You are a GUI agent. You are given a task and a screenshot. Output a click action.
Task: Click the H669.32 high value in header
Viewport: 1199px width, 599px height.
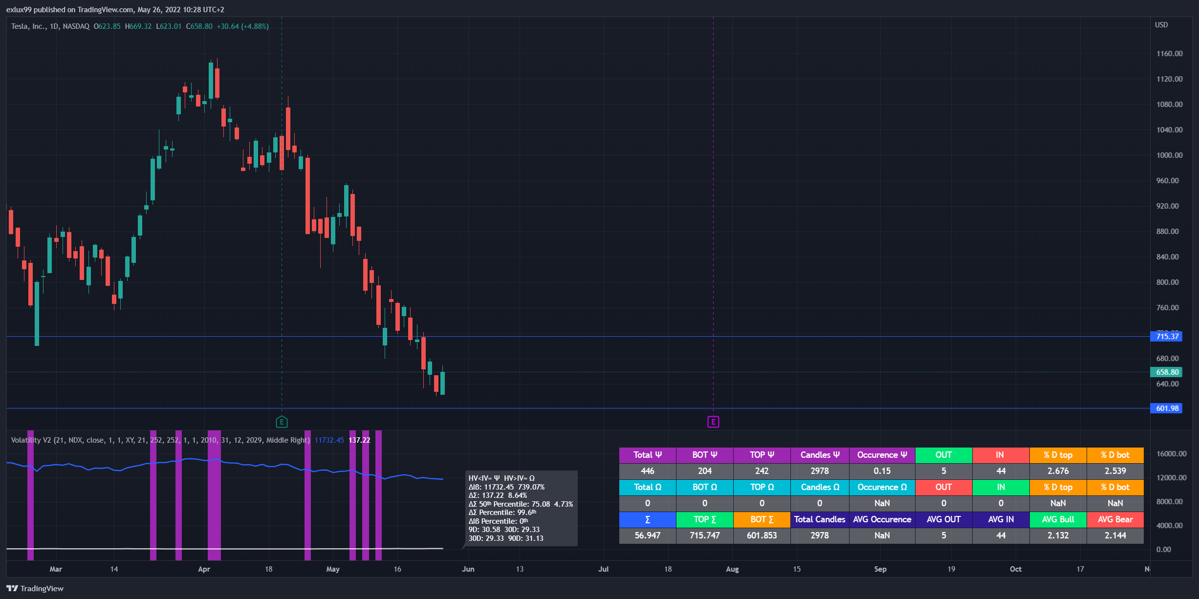click(x=138, y=26)
